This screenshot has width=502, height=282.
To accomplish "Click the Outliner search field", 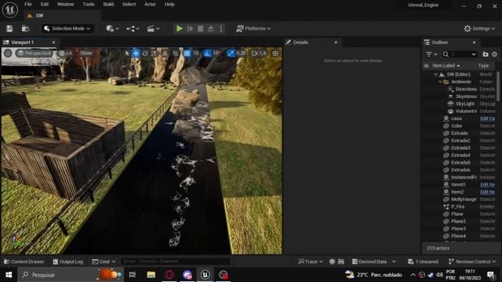I will tap(460, 54).
